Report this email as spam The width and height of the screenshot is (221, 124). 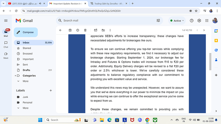point(78,30)
